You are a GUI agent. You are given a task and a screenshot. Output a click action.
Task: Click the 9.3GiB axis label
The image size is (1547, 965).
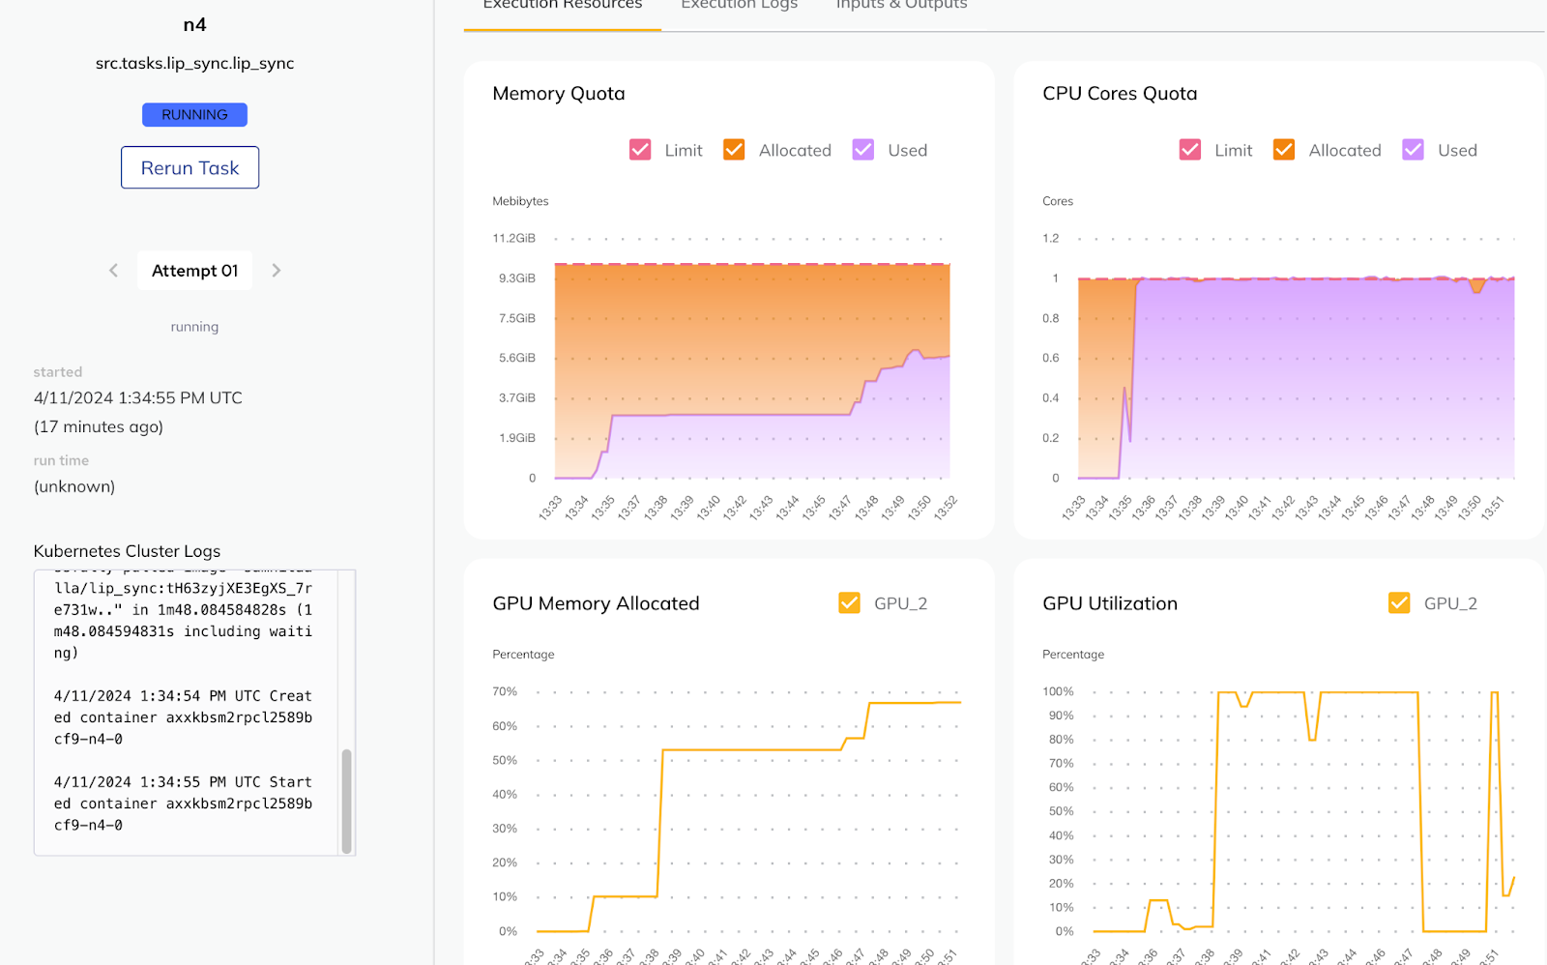pos(517,278)
